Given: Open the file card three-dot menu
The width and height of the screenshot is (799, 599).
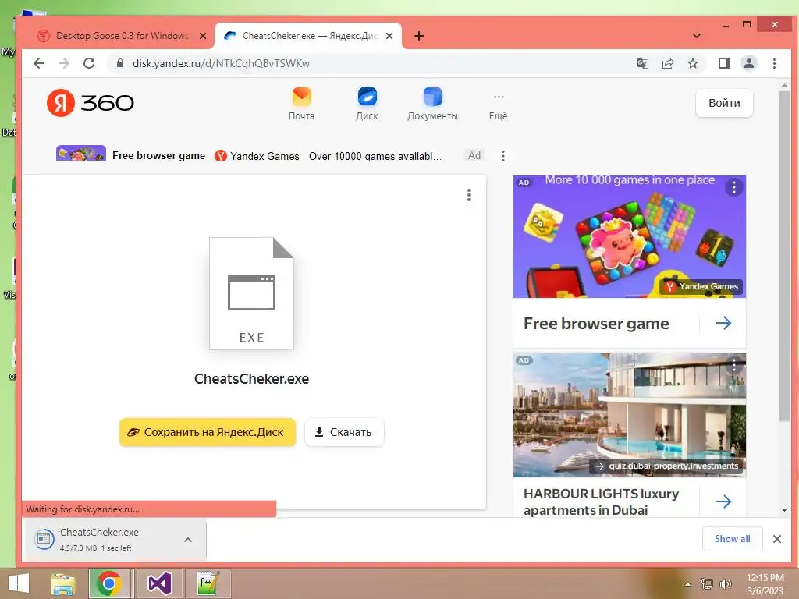Looking at the screenshot, I should point(469,195).
